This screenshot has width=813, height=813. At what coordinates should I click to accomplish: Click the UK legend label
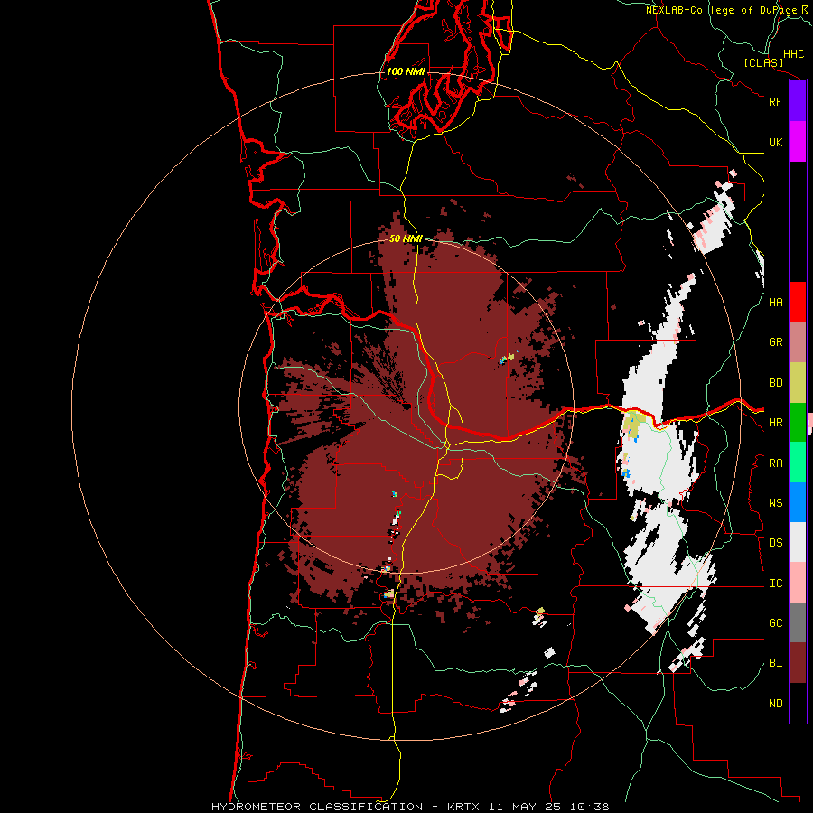(x=776, y=142)
